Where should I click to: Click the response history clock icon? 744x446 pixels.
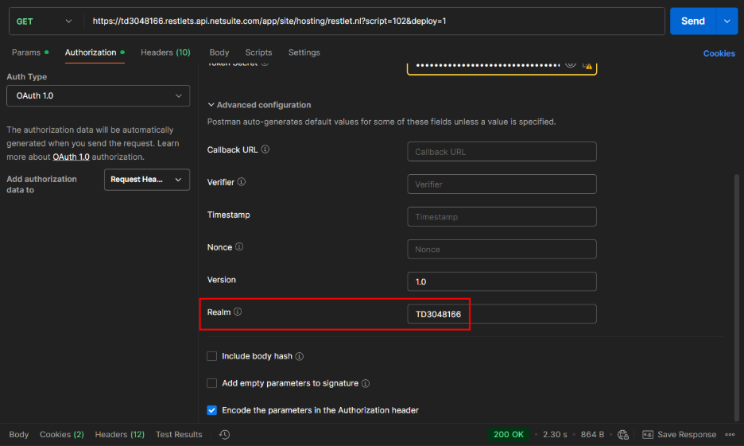click(x=225, y=435)
